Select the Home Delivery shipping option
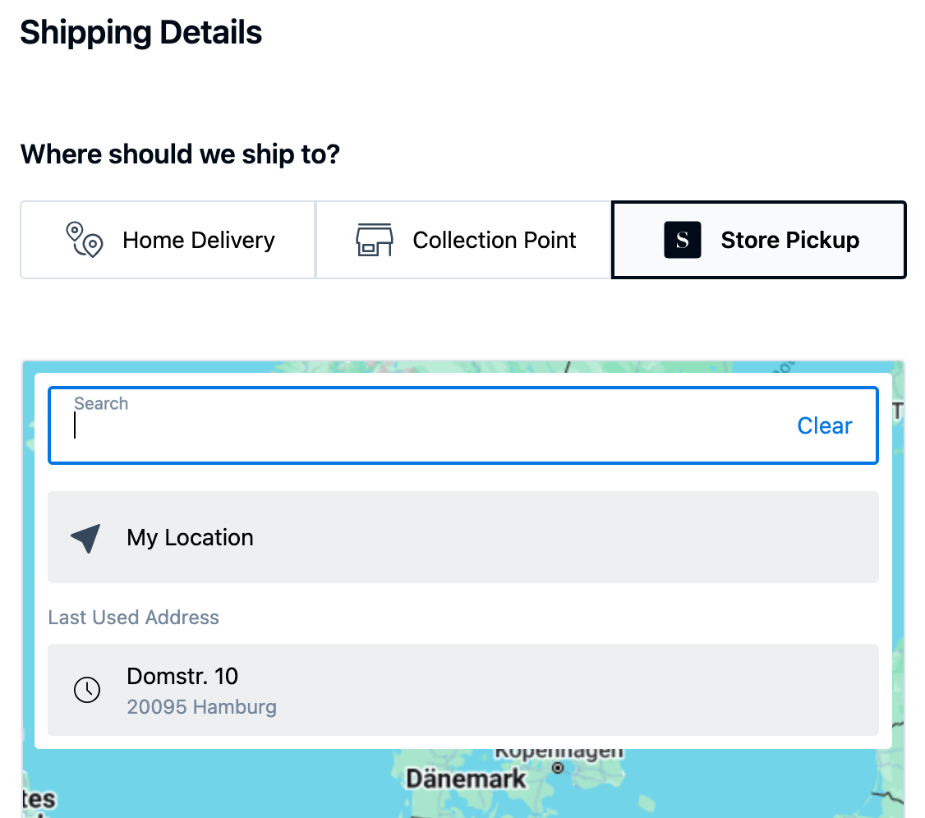Viewport: 925px width, 818px height. tap(168, 240)
